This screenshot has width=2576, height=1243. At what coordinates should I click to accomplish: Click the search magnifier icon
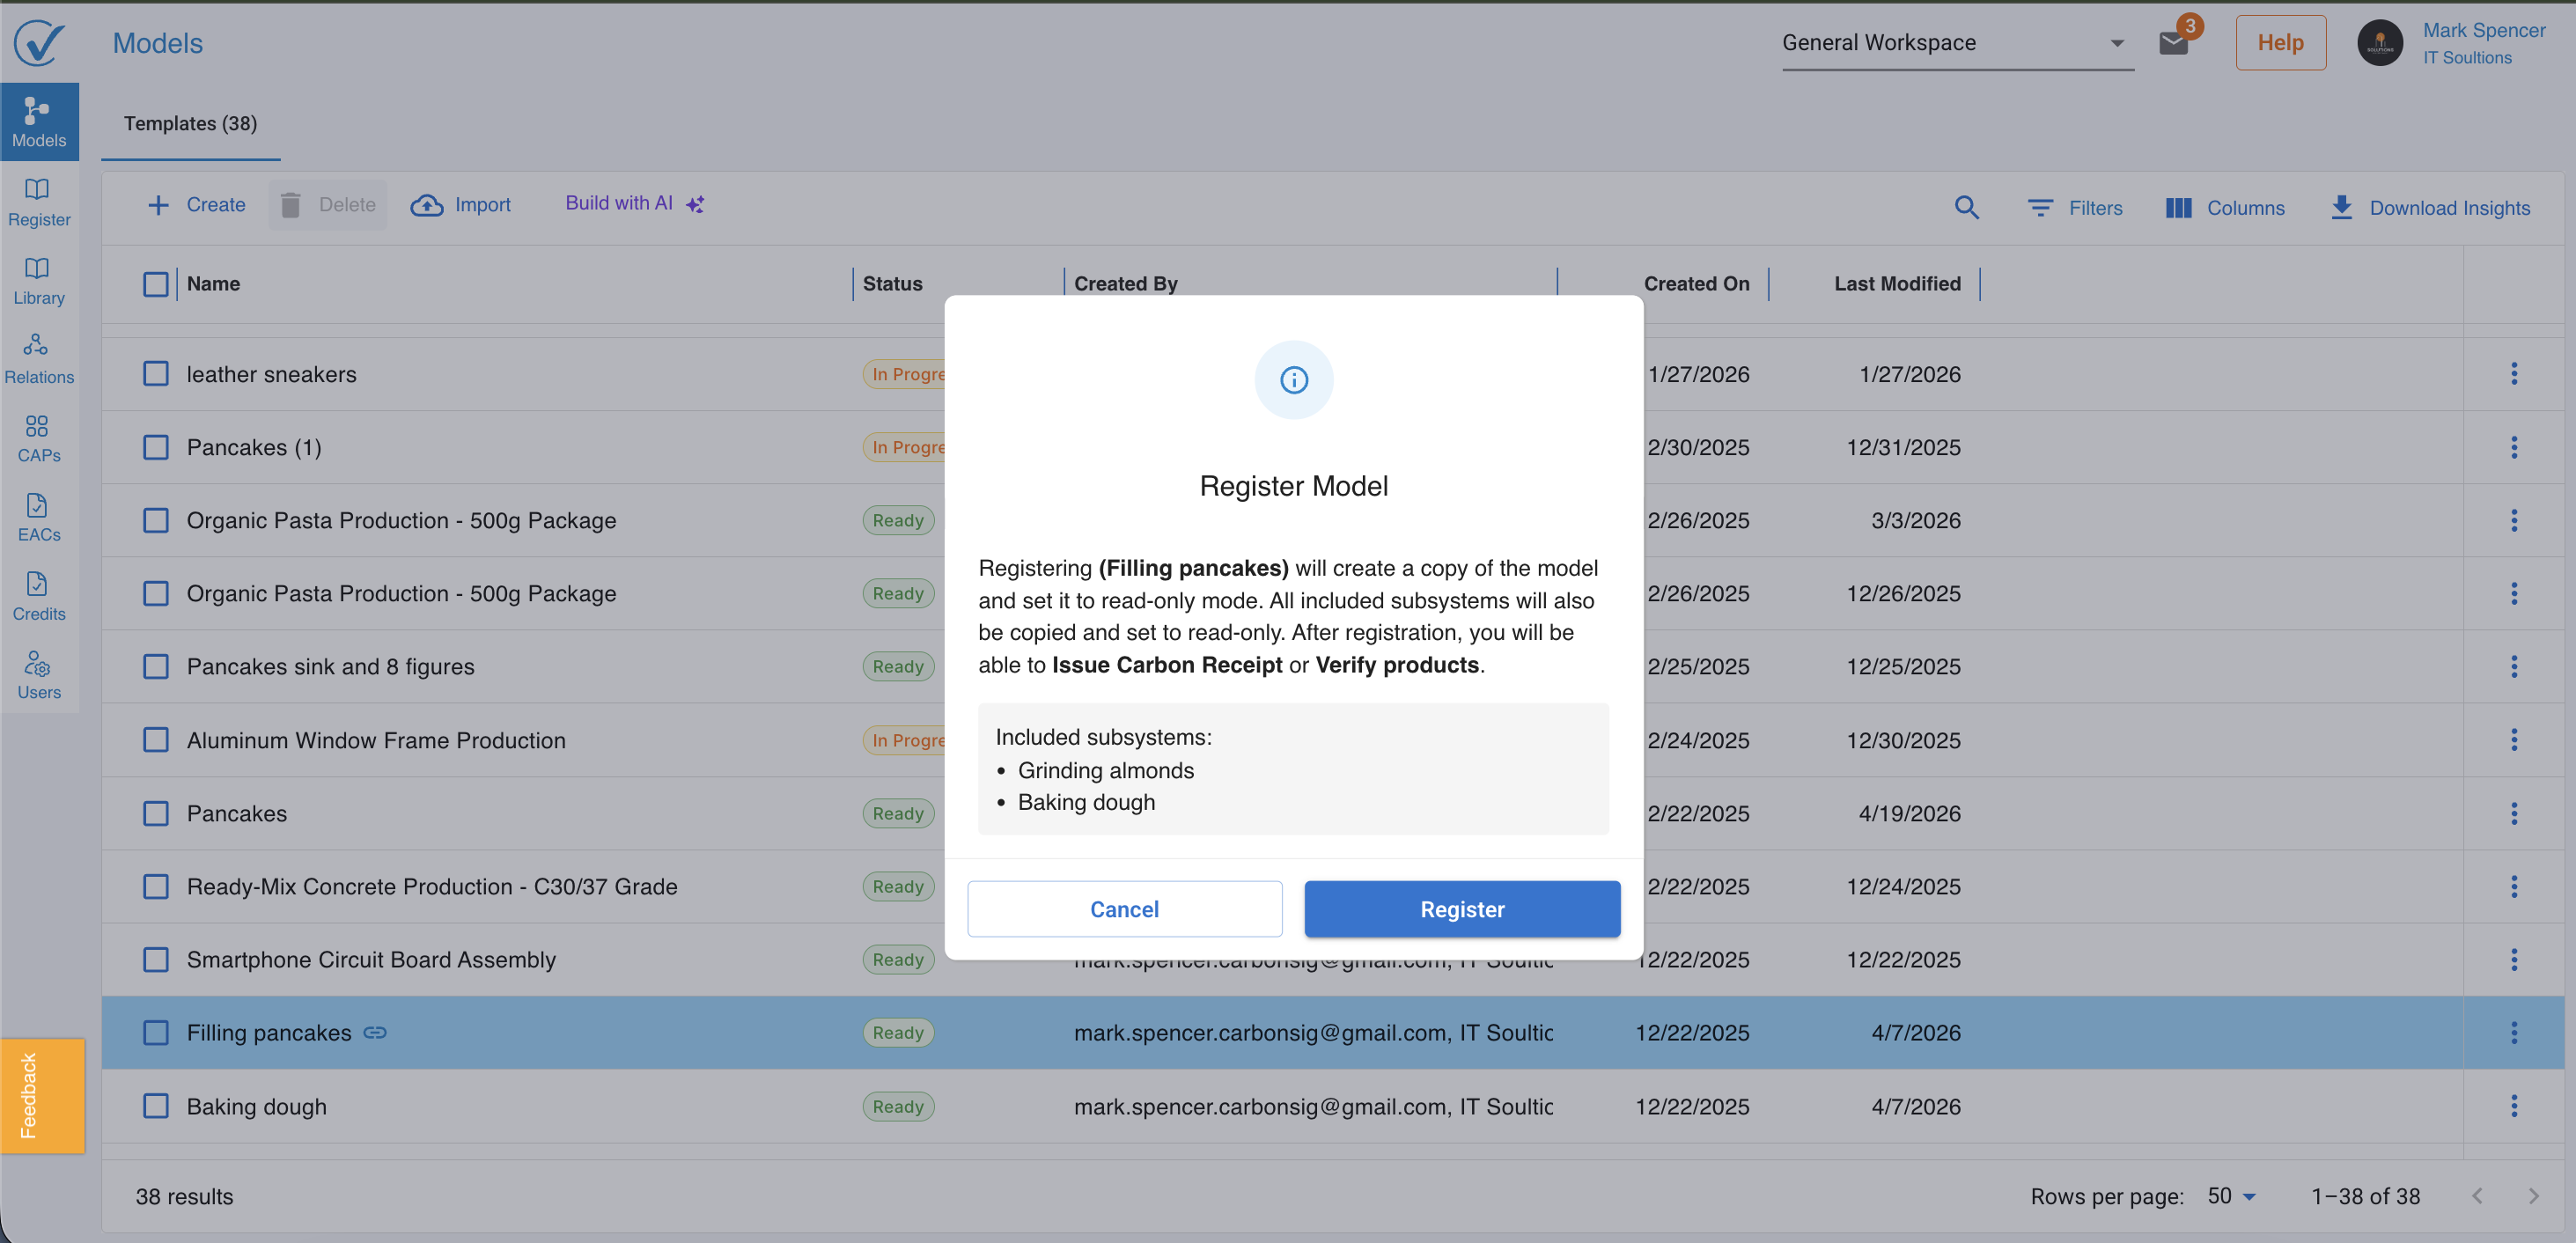[1966, 207]
